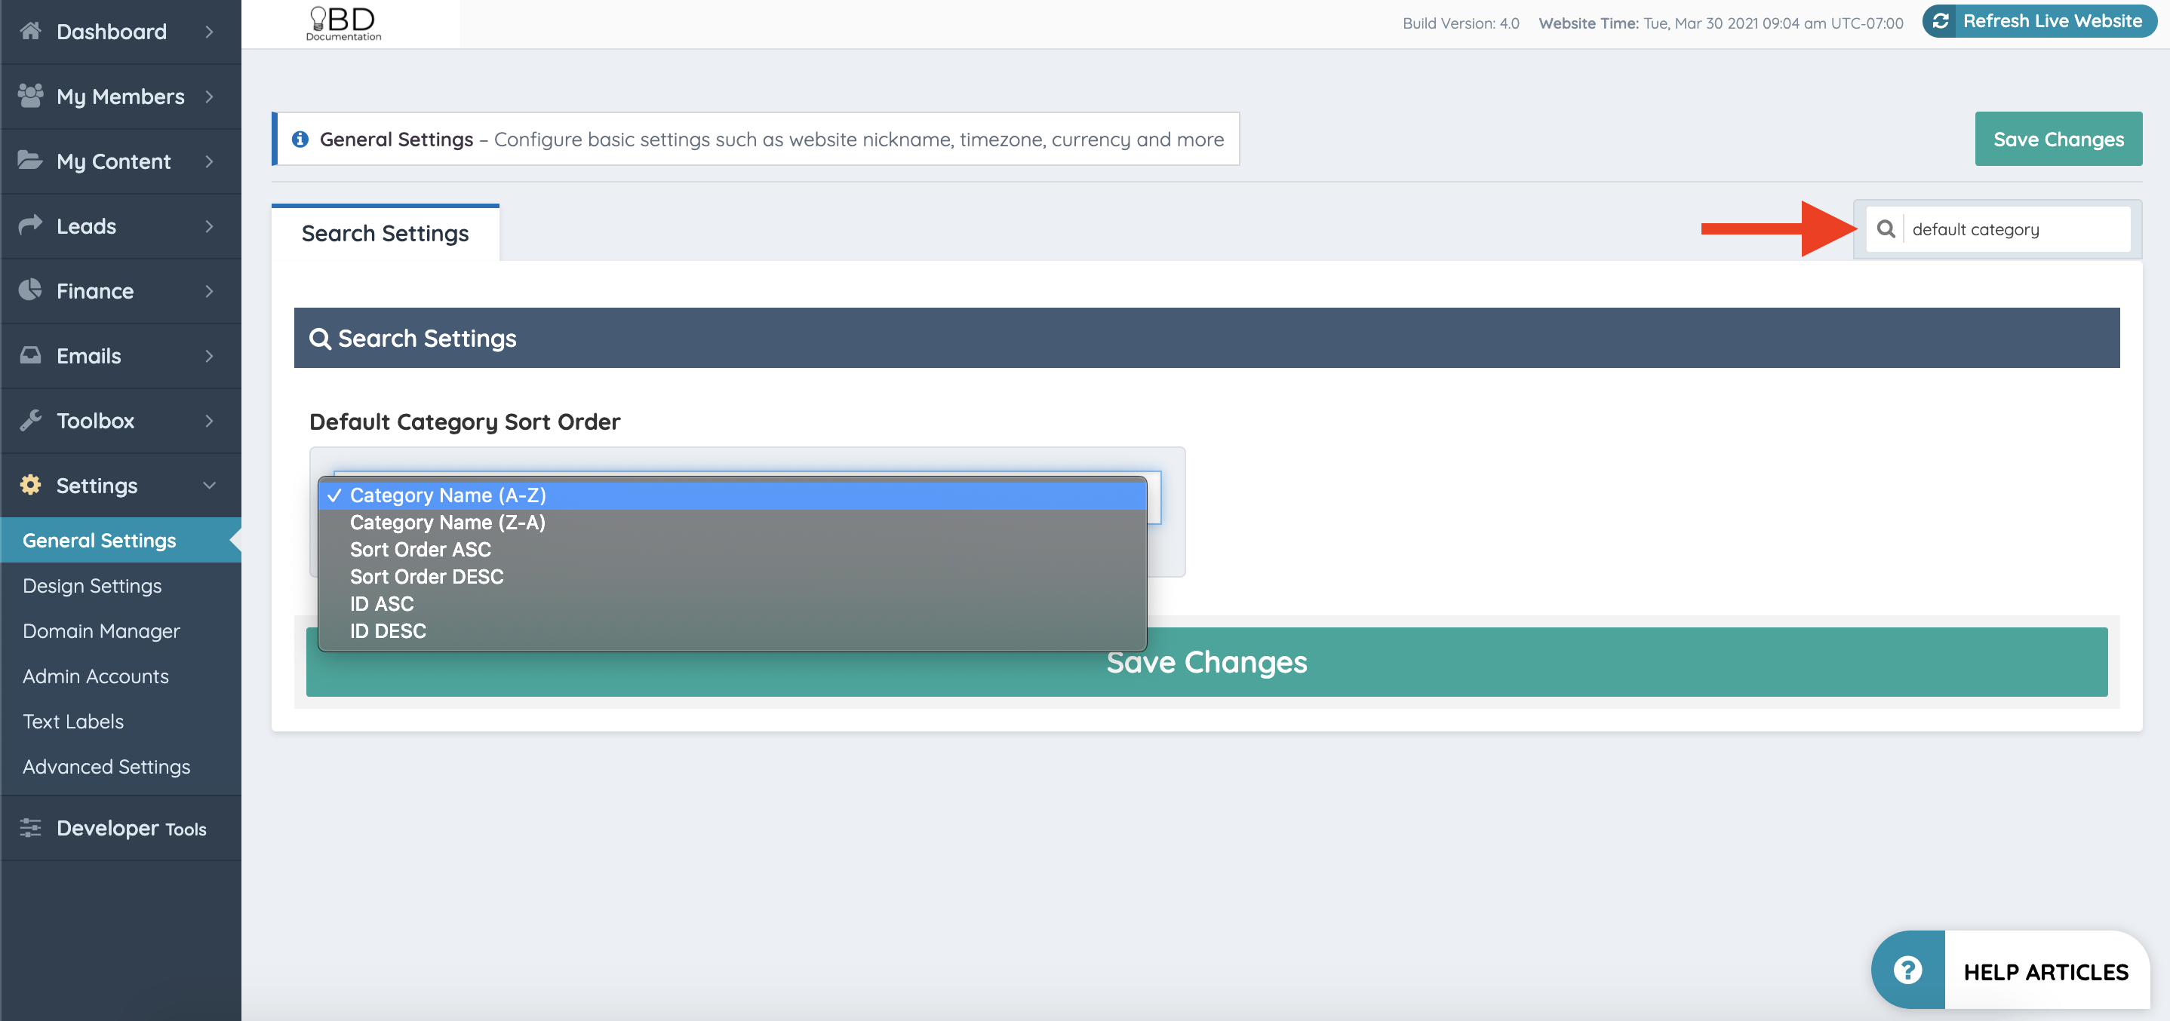Click the Toolbox wrench icon
2170x1021 pixels.
[30, 420]
